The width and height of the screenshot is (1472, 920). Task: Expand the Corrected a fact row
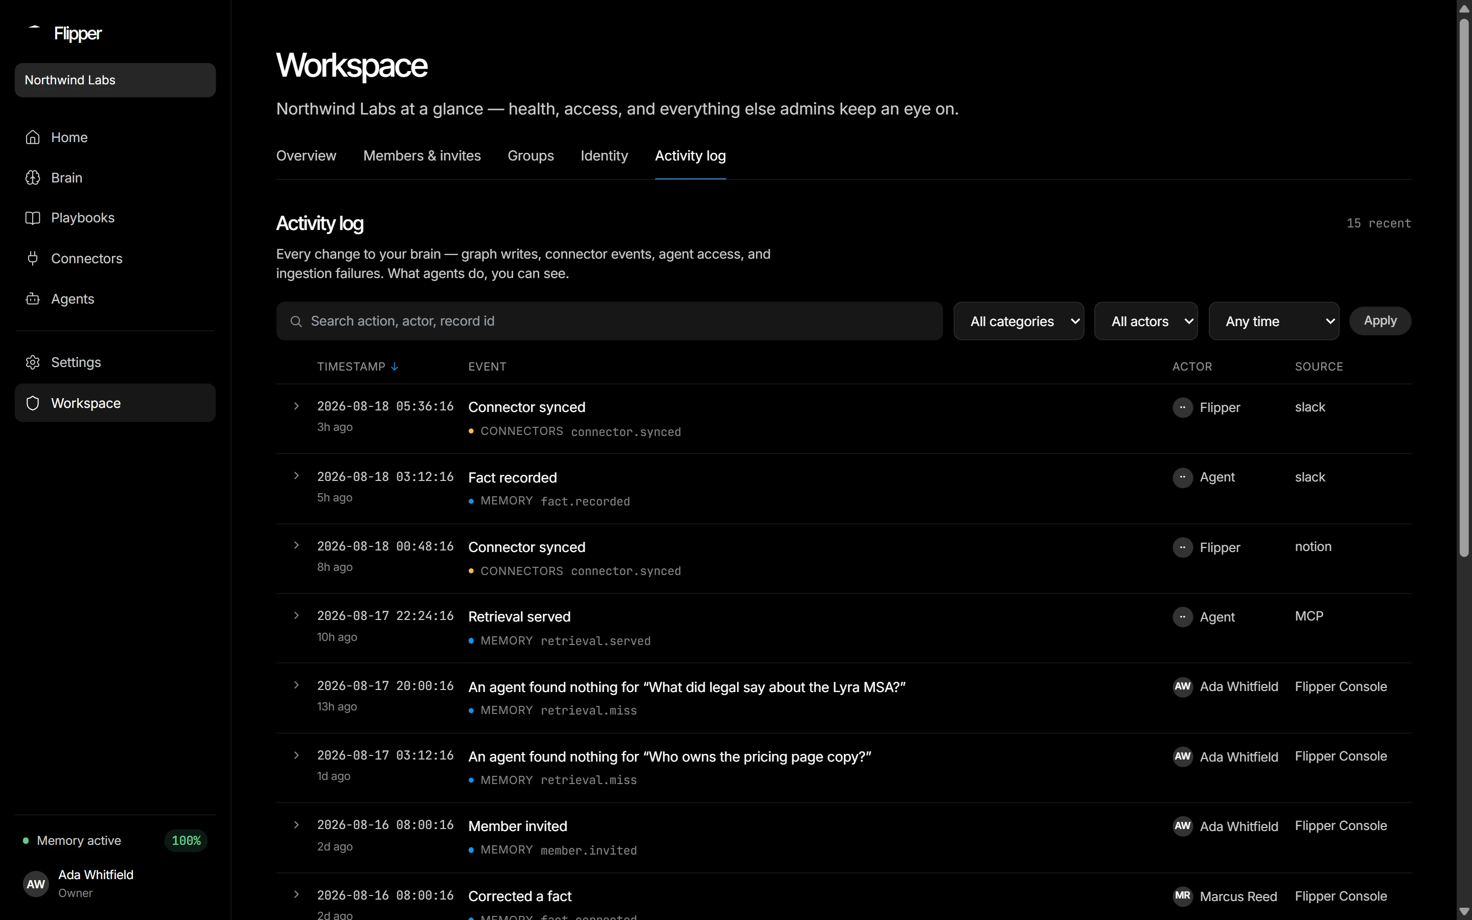296,894
